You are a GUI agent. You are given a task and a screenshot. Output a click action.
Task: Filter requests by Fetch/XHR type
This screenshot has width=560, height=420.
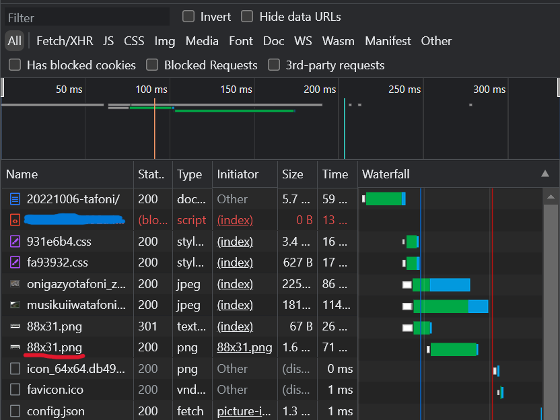tap(65, 41)
